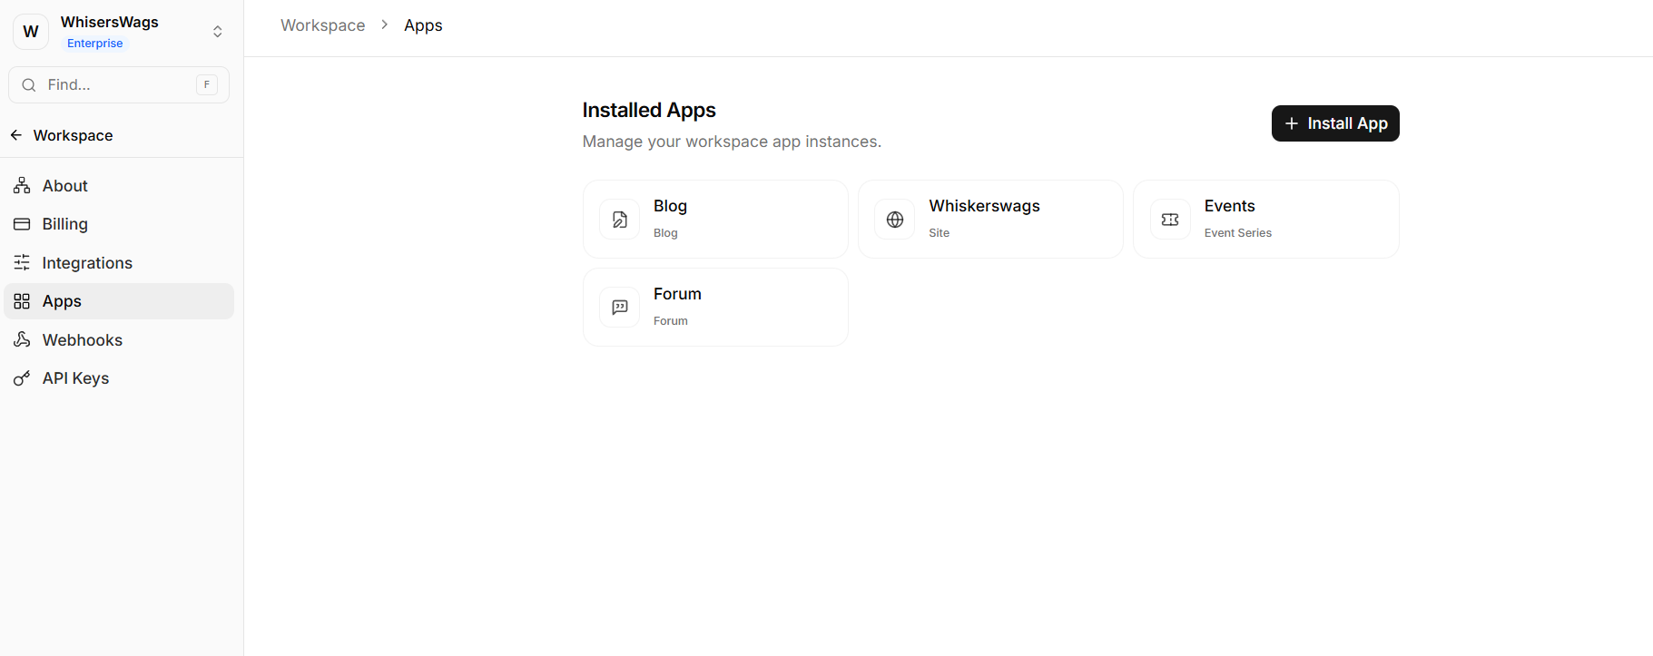Click the key icon for API Keys
This screenshot has height=656, width=1653.
pos(22,378)
